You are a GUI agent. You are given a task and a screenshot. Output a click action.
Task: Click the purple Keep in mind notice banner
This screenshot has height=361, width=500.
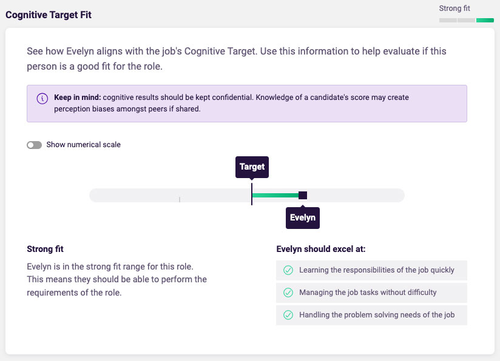point(247,104)
